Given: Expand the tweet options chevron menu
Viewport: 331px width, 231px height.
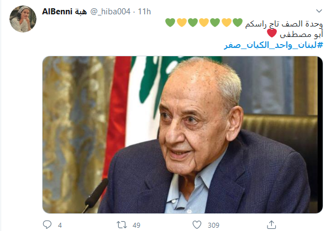Looking at the screenshot, I should pos(319,10).
